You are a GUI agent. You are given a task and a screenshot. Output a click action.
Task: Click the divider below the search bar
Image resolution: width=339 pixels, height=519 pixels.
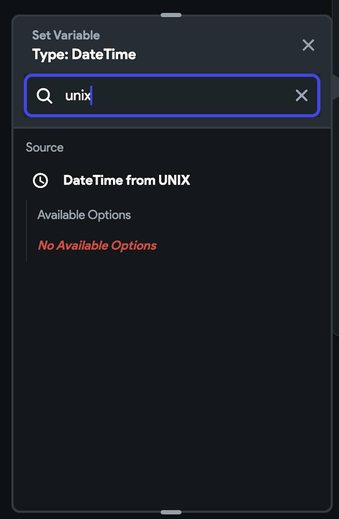tap(172, 128)
